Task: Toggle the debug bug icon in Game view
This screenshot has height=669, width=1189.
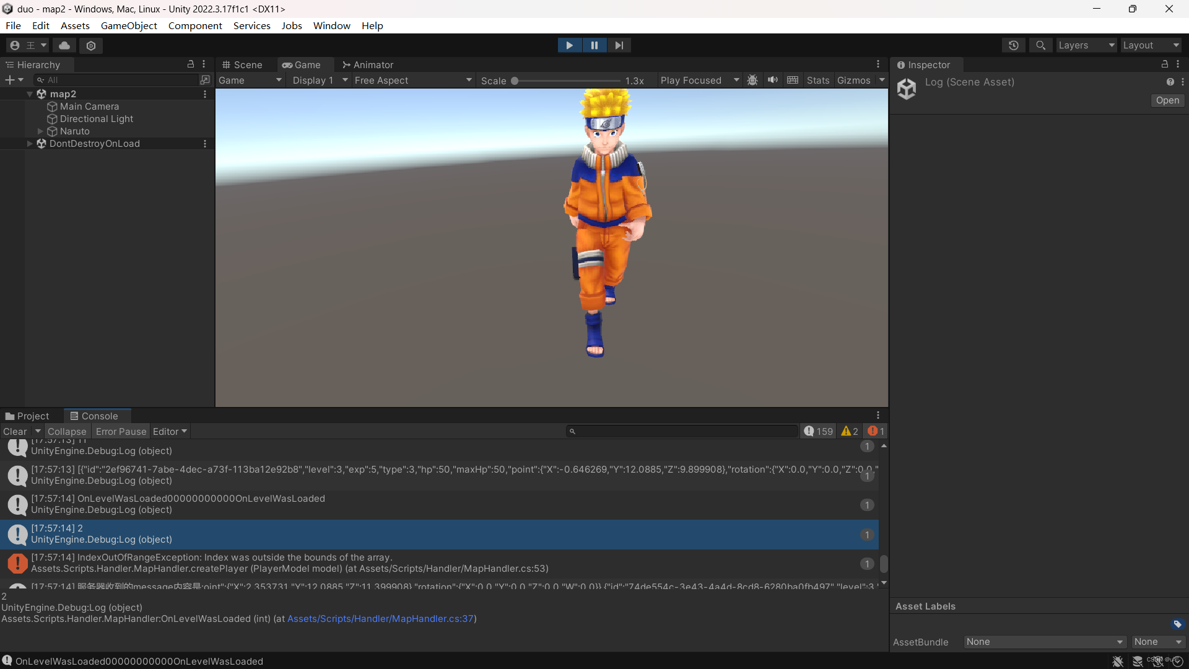Action: point(752,80)
